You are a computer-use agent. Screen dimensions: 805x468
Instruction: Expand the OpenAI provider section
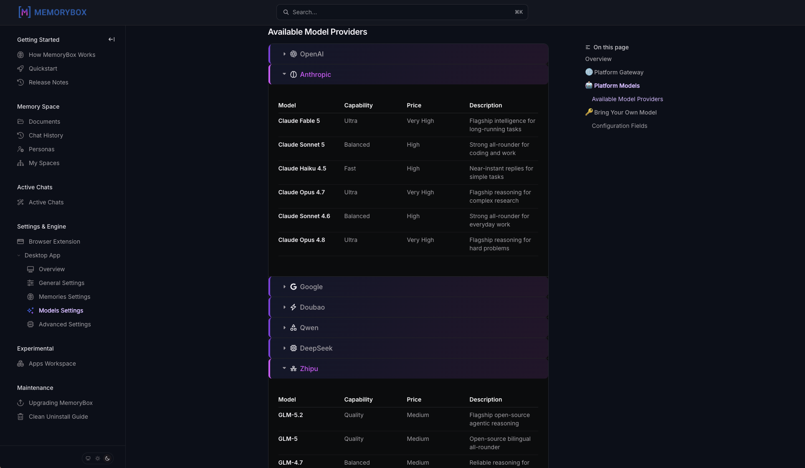pyautogui.click(x=408, y=54)
